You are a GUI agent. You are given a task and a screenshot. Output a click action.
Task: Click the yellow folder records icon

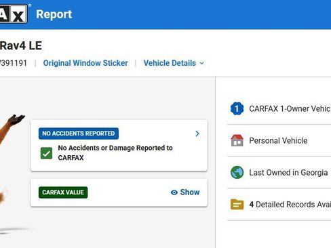[x=237, y=205]
